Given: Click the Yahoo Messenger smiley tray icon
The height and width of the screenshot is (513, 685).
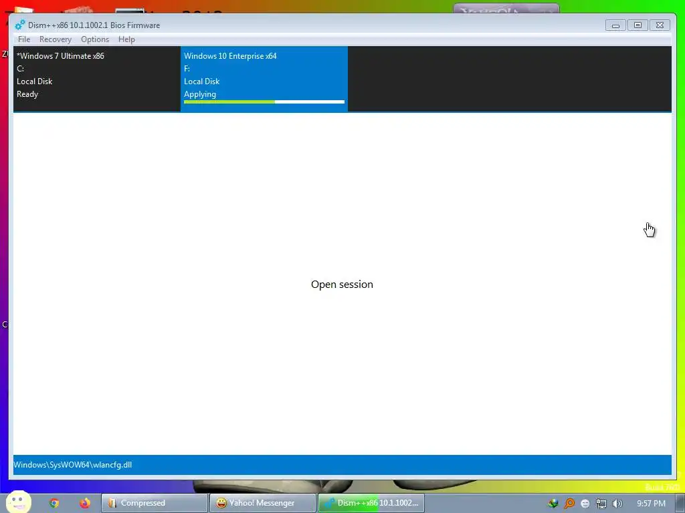Looking at the screenshot, I should [585, 504].
